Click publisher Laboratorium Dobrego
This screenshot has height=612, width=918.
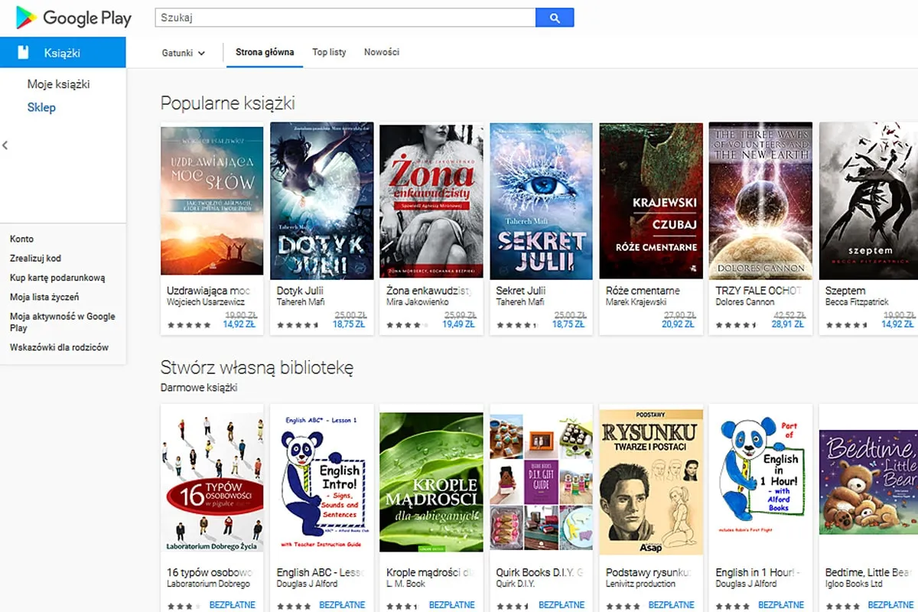click(x=208, y=584)
